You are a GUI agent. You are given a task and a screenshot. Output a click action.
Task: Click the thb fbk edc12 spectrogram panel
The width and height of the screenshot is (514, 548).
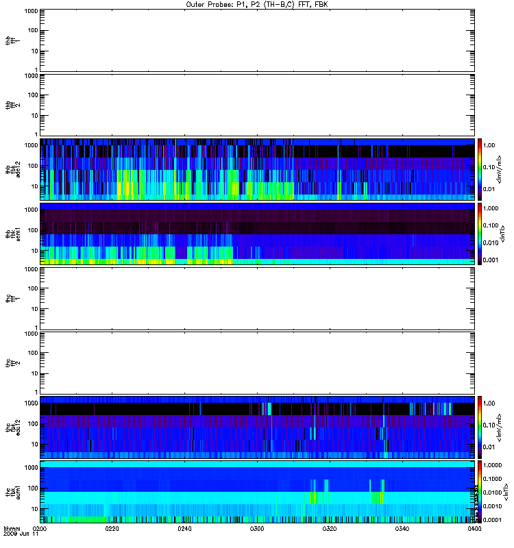point(258,169)
